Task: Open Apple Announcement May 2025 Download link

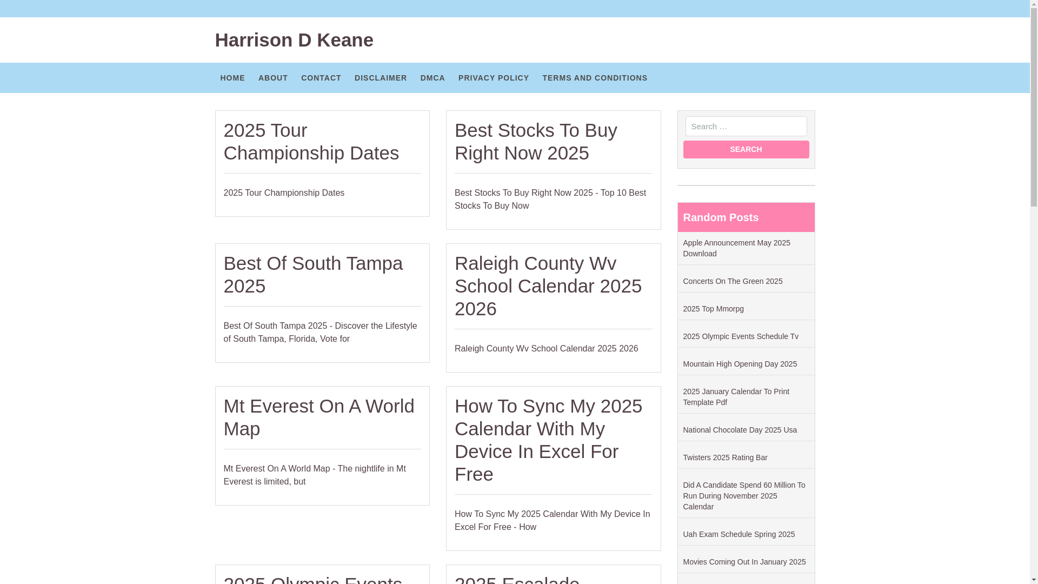Action: pos(736,248)
